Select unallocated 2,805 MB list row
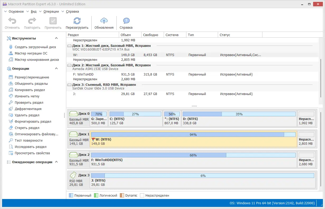 (193, 60)
